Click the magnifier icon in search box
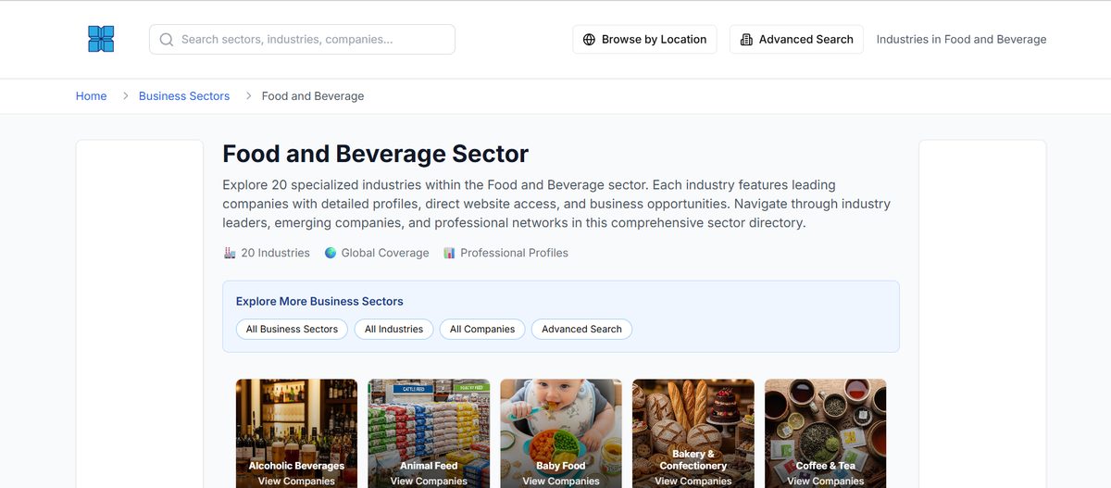Viewport: 1111px width, 488px height. (x=167, y=40)
